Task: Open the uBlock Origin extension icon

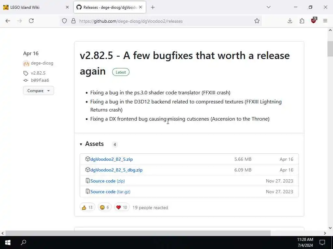Action: tap(314, 20)
